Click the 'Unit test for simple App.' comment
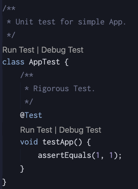 coord(70,22)
